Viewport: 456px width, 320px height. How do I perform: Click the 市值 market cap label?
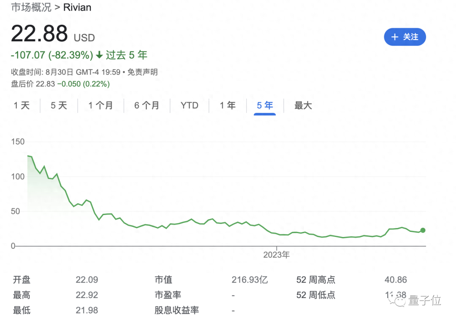click(x=163, y=280)
